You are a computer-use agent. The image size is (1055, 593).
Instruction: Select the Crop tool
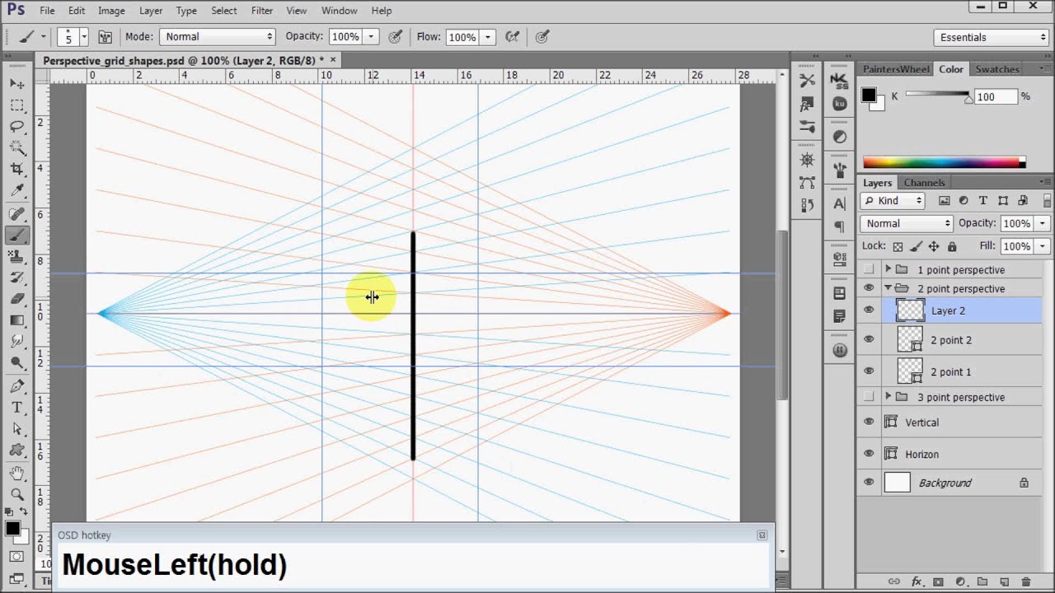(x=16, y=170)
